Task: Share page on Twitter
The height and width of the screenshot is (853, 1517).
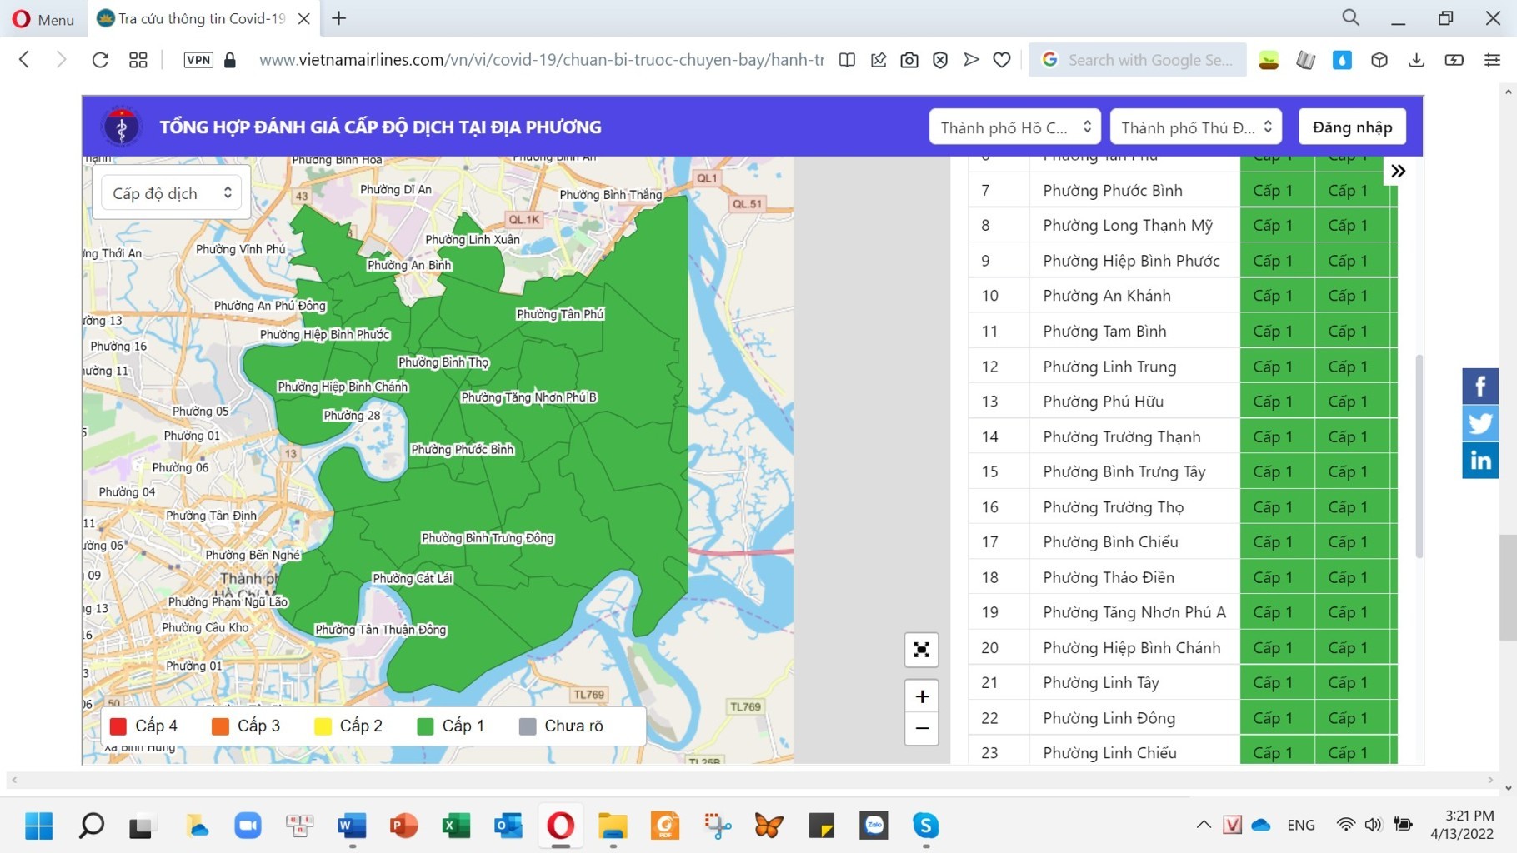Action: coord(1479,423)
